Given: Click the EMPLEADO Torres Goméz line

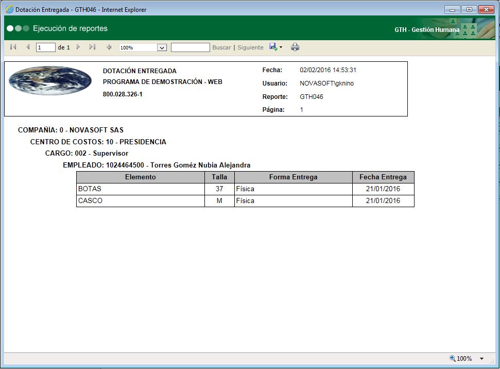Looking at the screenshot, I should pyautogui.click(x=157, y=165).
